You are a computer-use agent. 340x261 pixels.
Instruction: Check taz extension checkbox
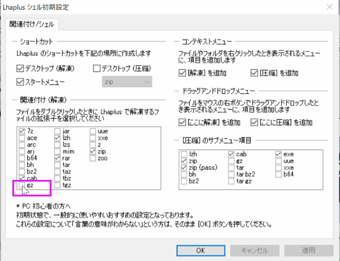tap(57, 172)
